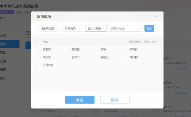Check the box for 李伟才
191x117 pixels.
68,57
